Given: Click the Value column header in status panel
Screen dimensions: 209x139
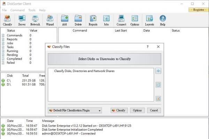Looking at the screenshot, I should 33,31.
